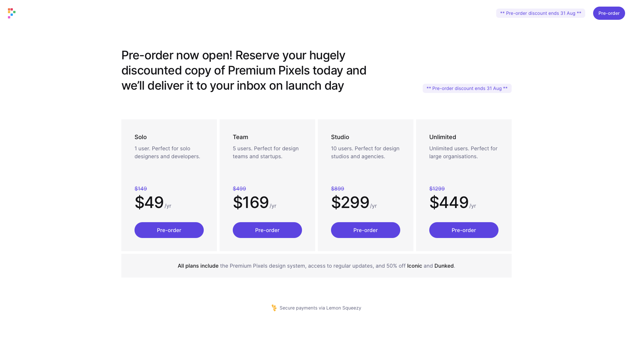Pre-order the Unlimited plan
633x356 pixels.
pyautogui.click(x=464, y=230)
